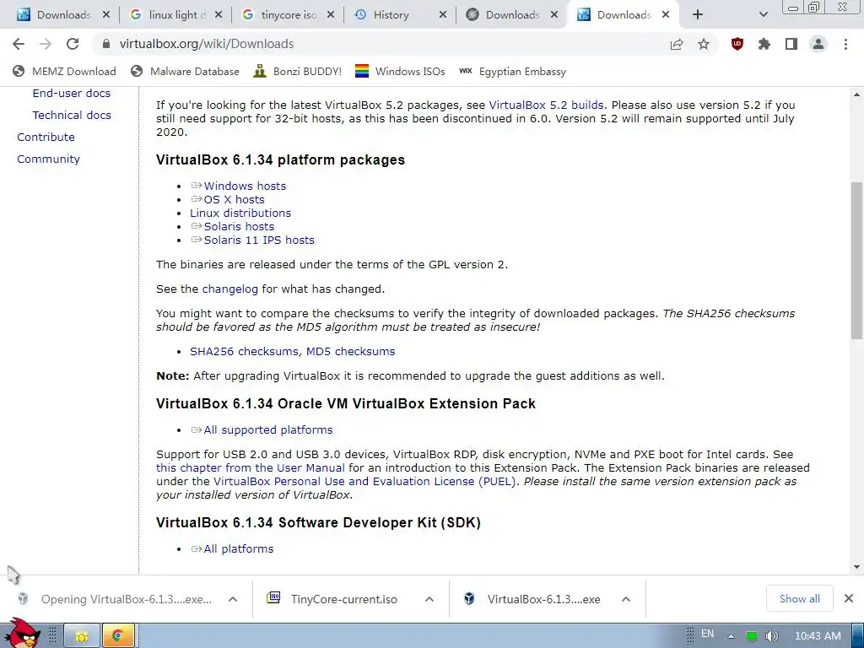Open the EN language indicator
Viewport: 864px width, 648px height.
click(708, 634)
